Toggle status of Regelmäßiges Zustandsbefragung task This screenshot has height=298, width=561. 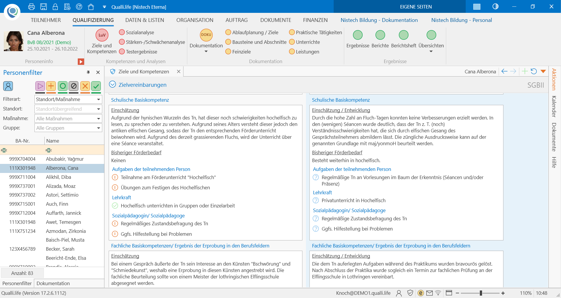[115, 224]
